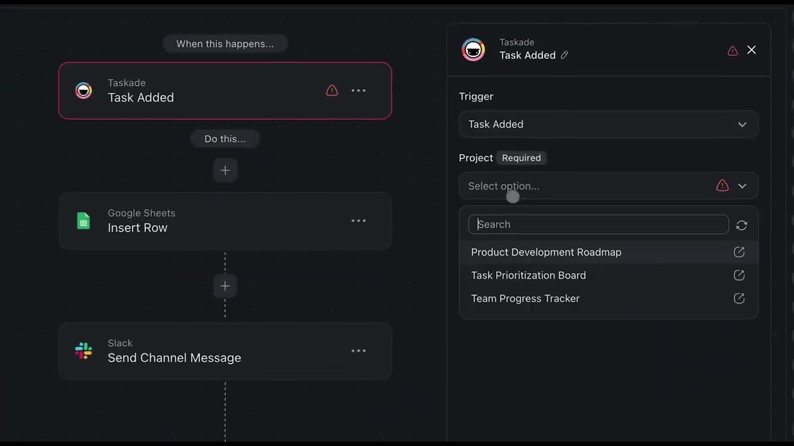Open Task Prioritization Board via its external link icon
The height and width of the screenshot is (446, 794).
click(739, 275)
